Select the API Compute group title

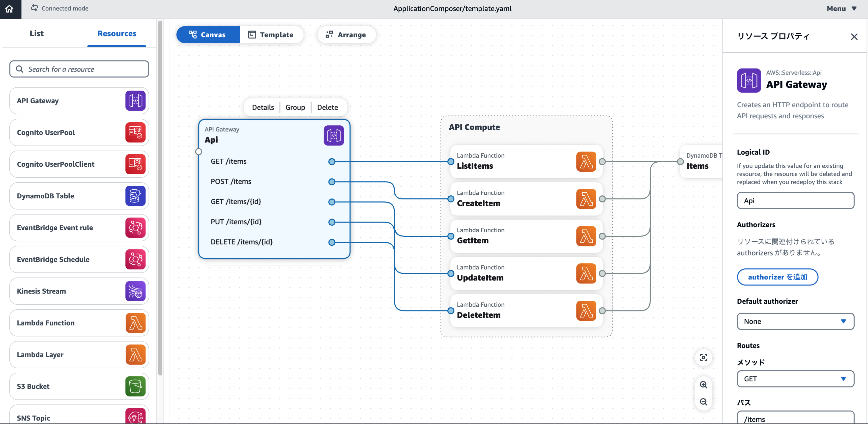[x=474, y=127]
